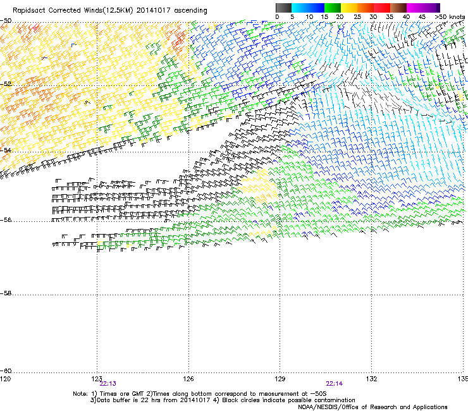Click the '132' longitude axis label
468x411 pixels.
(372, 379)
